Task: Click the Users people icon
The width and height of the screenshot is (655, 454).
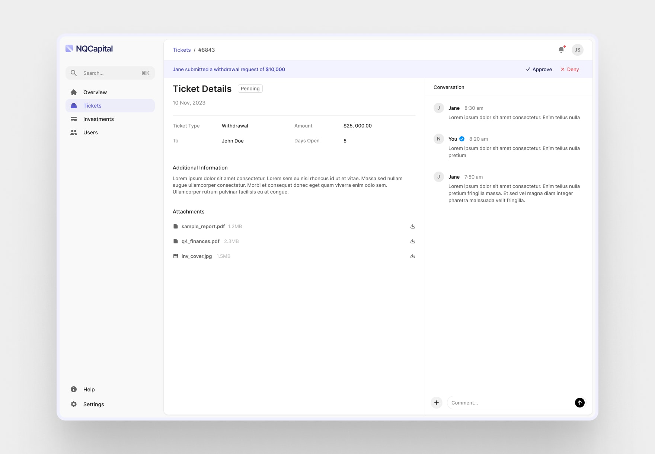Action: coord(74,132)
